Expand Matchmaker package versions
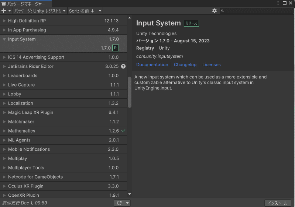Screen dimensions: 295x207 click(4, 122)
